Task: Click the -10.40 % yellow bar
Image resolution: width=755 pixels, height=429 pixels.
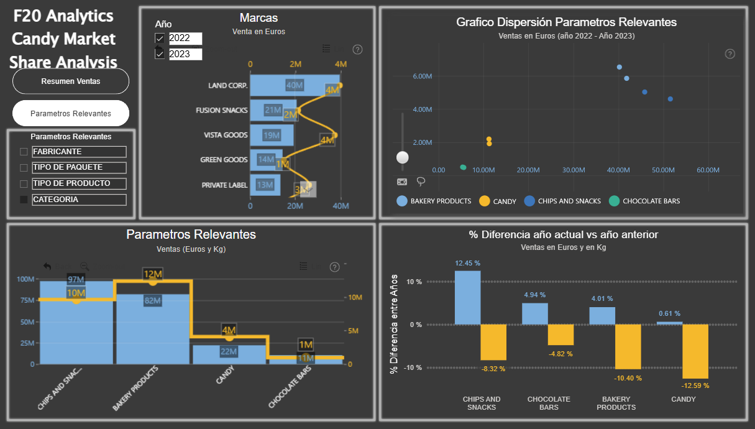Action: [x=628, y=347]
